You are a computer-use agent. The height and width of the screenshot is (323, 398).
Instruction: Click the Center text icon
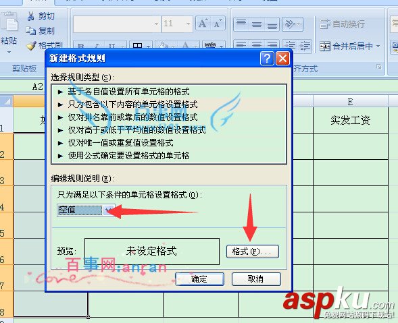(257, 45)
